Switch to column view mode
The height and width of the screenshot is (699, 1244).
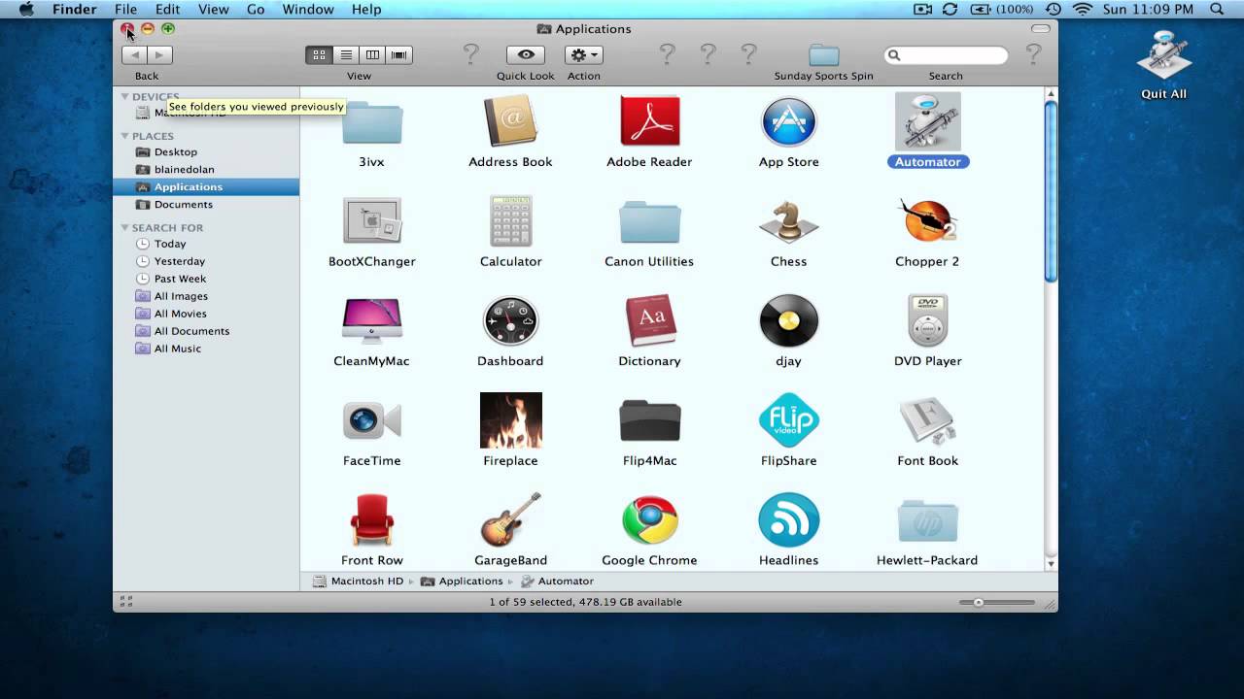point(372,55)
